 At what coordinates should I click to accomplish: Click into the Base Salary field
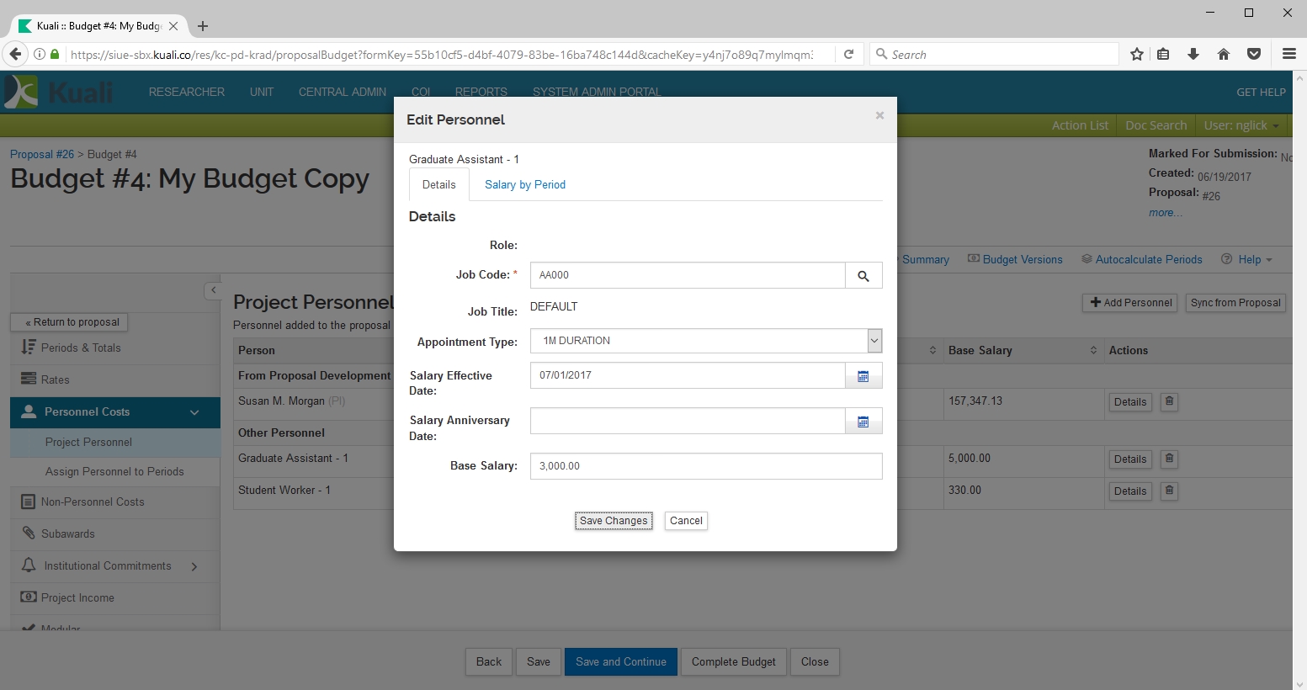(x=705, y=466)
